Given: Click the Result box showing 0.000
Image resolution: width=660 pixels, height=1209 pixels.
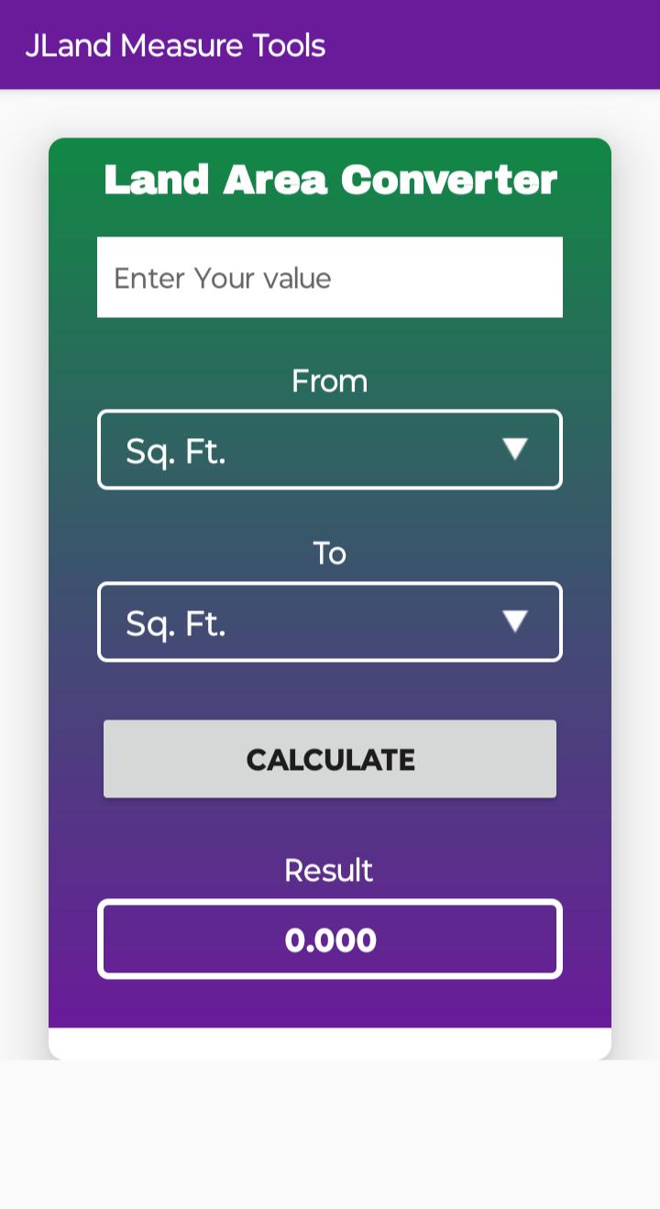Looking at the screenshot, I should 330,940.
